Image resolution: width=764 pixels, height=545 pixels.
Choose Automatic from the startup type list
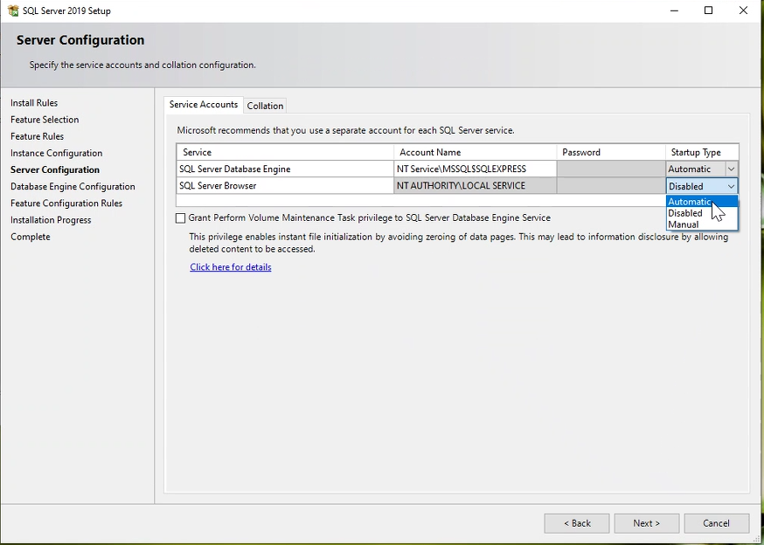[702, 202]
